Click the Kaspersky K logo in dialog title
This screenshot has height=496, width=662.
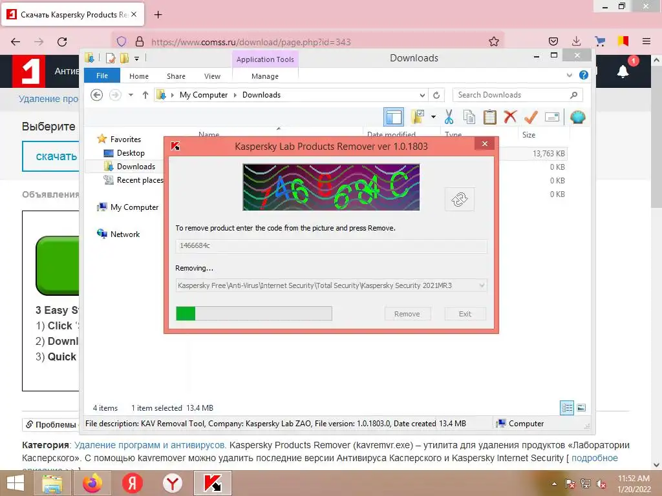tap(175, 147)
